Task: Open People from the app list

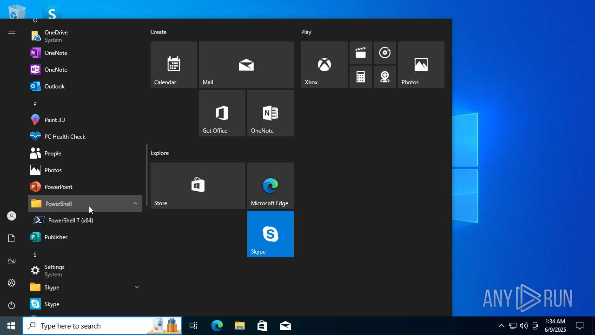Action: 85,153
